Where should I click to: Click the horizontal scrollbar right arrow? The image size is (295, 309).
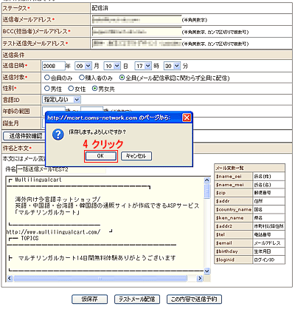[200, 279]
